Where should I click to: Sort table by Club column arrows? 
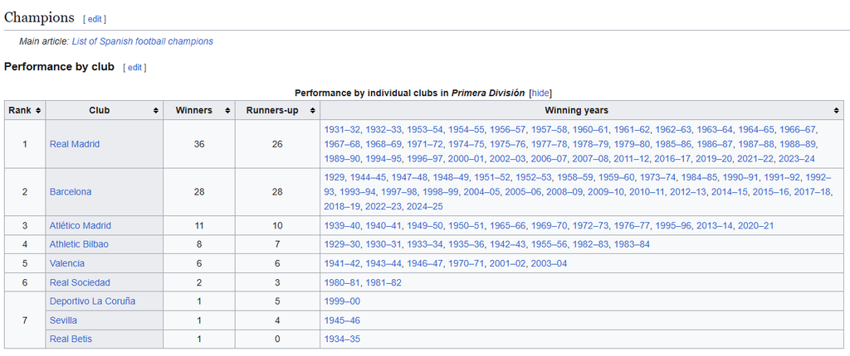[x=156, y=110]
